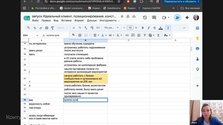This screenshot has width=223, height=125.
Task: Open the Данные menu
Action: pos(92,20)
